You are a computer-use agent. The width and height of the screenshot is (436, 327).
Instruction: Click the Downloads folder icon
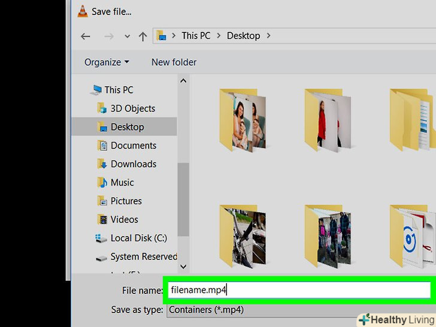[x=102, y=163]
